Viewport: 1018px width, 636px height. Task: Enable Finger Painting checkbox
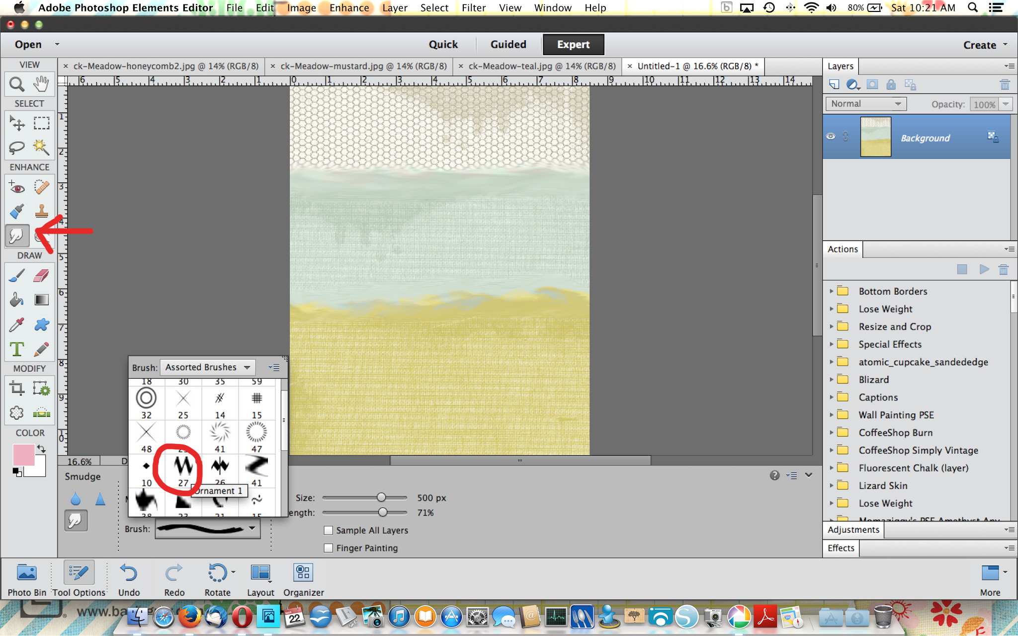point(328,548)
